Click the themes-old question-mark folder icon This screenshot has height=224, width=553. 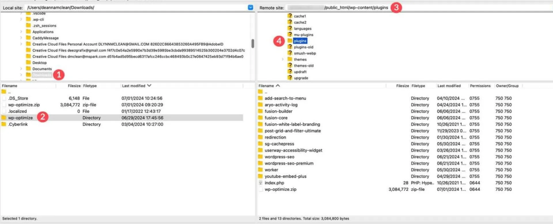(290, 65)
